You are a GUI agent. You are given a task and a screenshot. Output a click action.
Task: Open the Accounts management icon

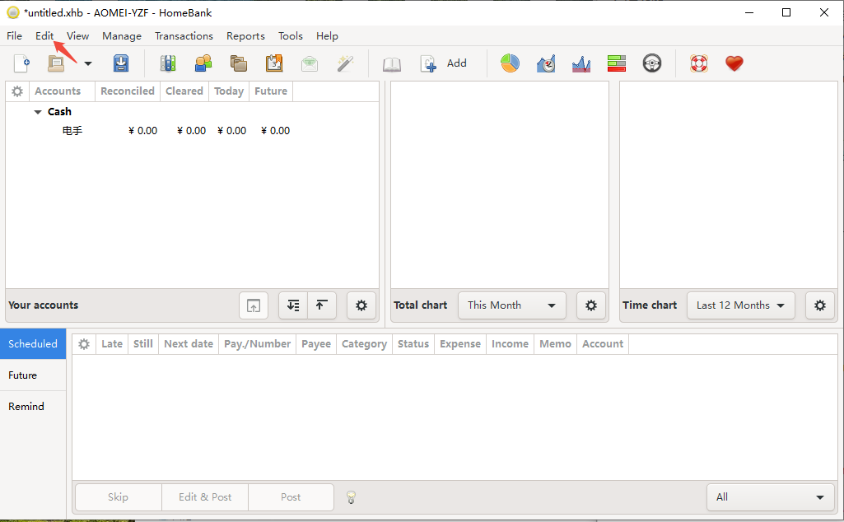coord(168,63)
